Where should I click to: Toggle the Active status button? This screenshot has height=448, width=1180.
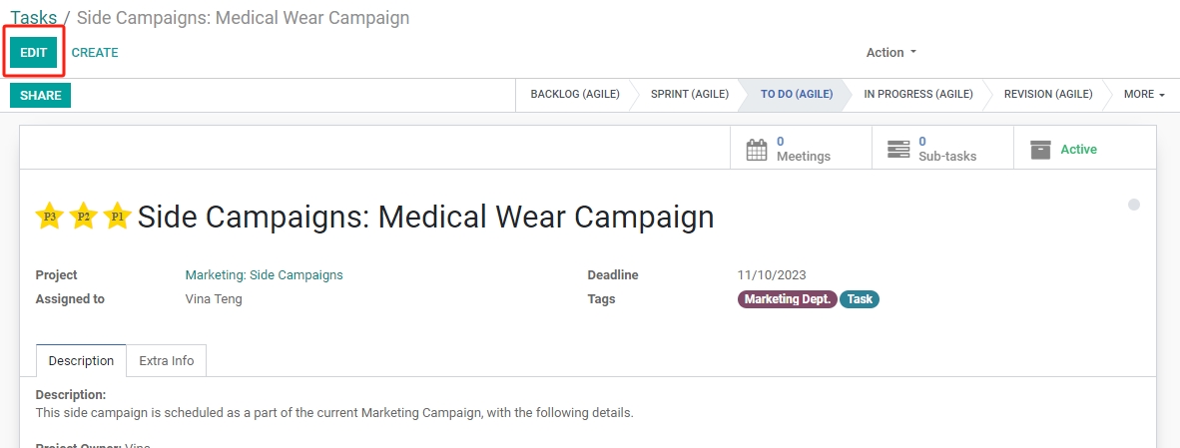click(1084, 149)
